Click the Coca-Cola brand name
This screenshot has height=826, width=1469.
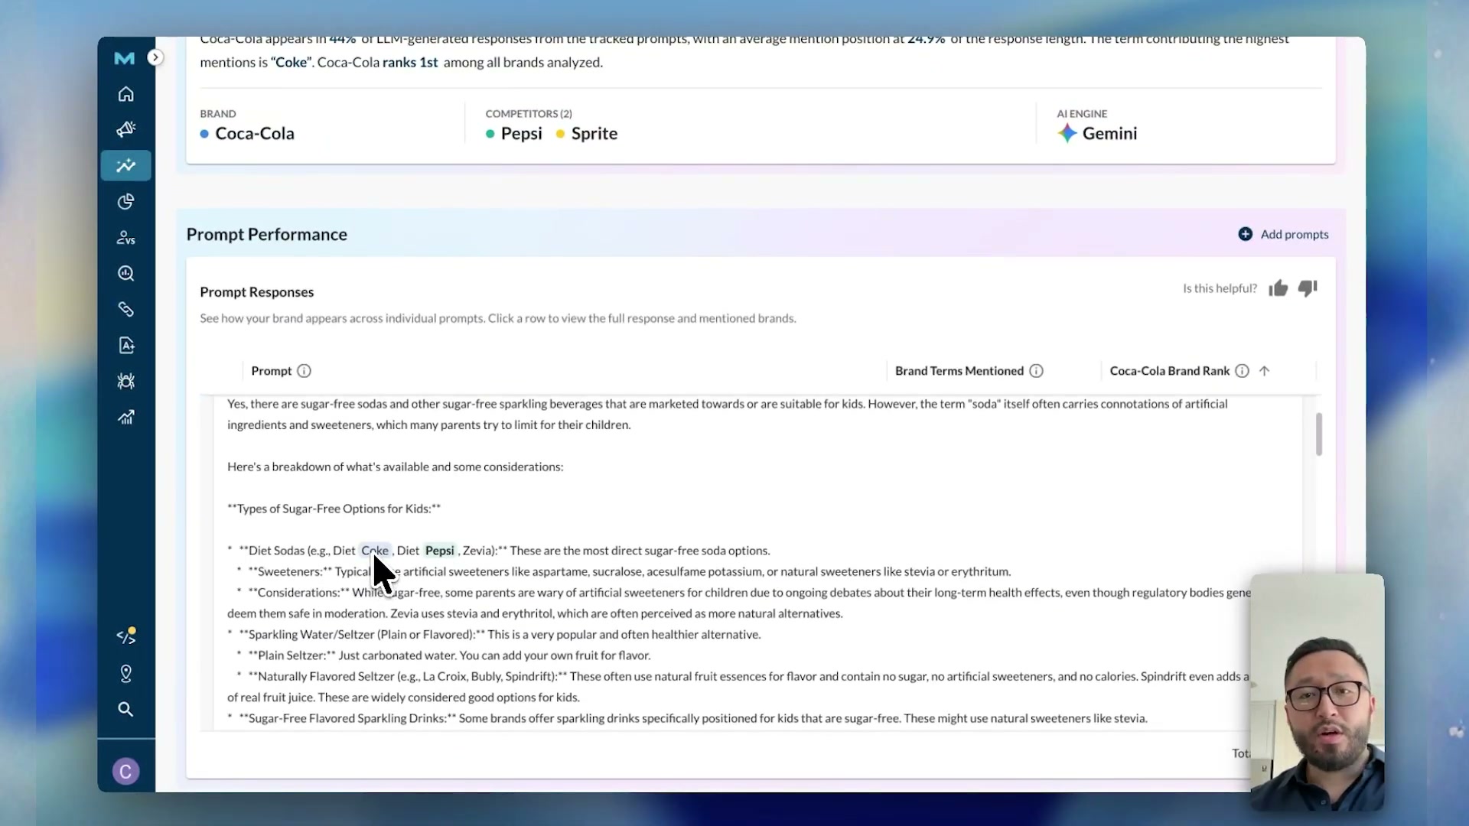[255, 133]
